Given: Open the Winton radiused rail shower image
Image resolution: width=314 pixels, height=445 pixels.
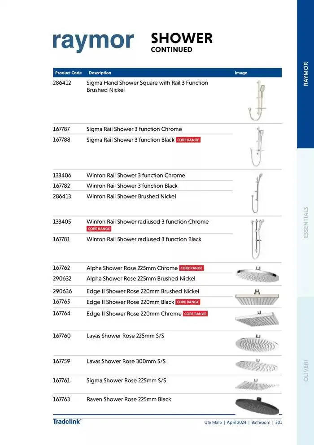Looking at the screenshot, I should point(257,239).
